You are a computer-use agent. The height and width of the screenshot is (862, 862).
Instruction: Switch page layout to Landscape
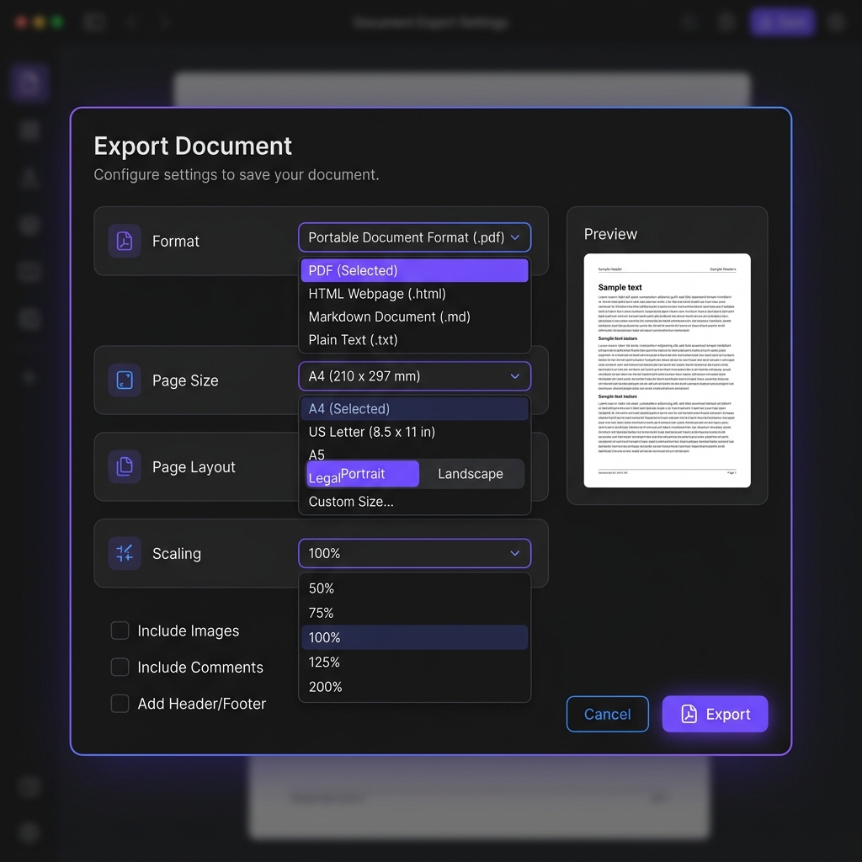tap(471, 474)
